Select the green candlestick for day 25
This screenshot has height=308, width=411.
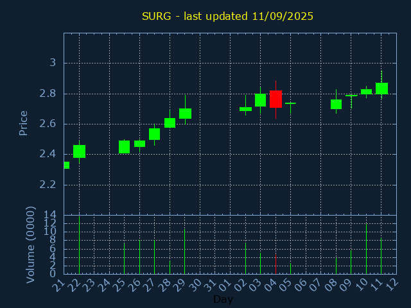(124, 147)
